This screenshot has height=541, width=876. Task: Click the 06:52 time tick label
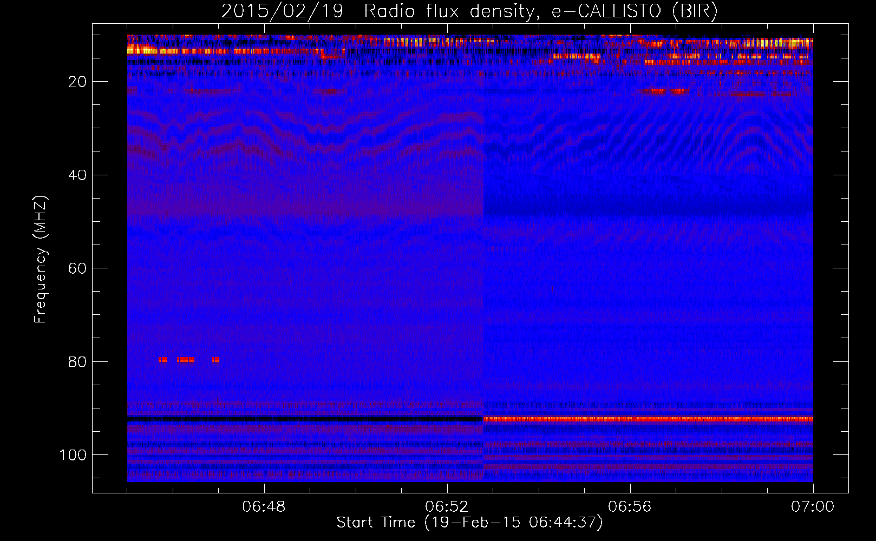(x=447, y=507)
